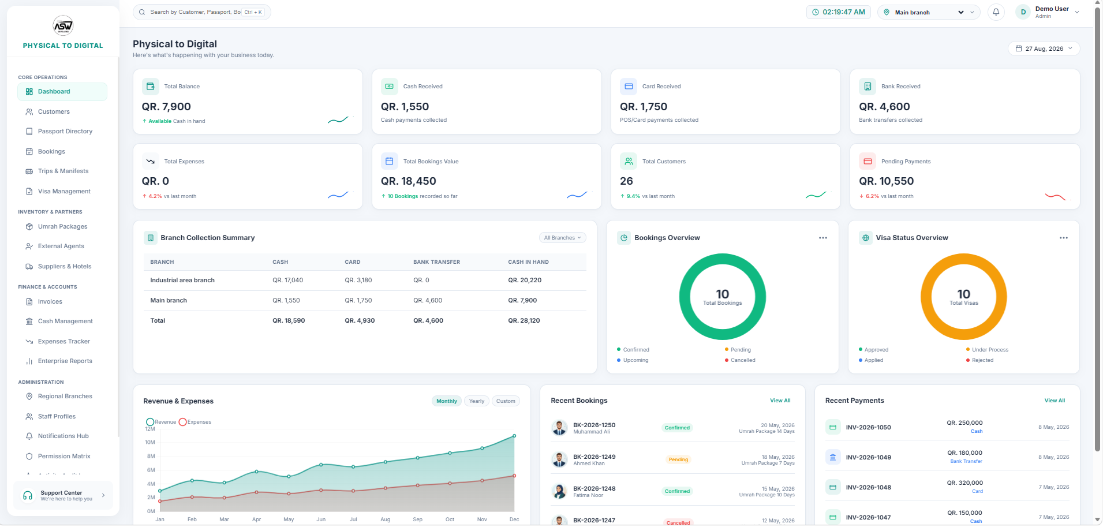Toggle the Expenses series in chart legend
This screenshot has width=1103, height=527.
tap(195, 422)
